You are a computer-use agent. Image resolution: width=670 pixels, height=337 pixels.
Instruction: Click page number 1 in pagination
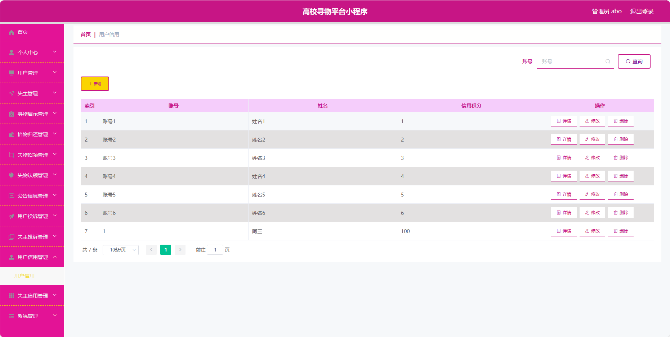[x=166, y=250]
